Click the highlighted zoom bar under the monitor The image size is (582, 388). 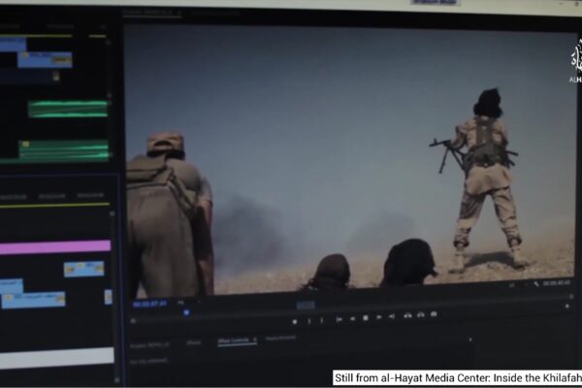306,306
